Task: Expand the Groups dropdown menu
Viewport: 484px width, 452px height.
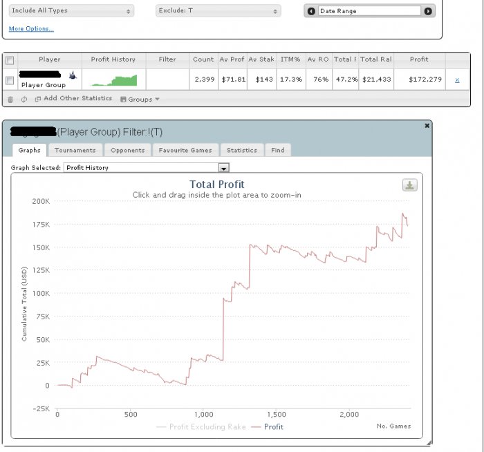Action: click(x=140, y=100)
